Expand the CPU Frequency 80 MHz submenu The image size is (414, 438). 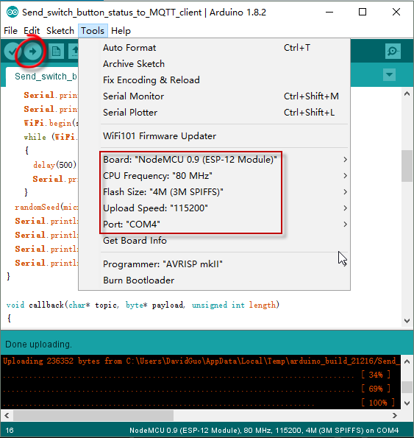click(214, 176)
